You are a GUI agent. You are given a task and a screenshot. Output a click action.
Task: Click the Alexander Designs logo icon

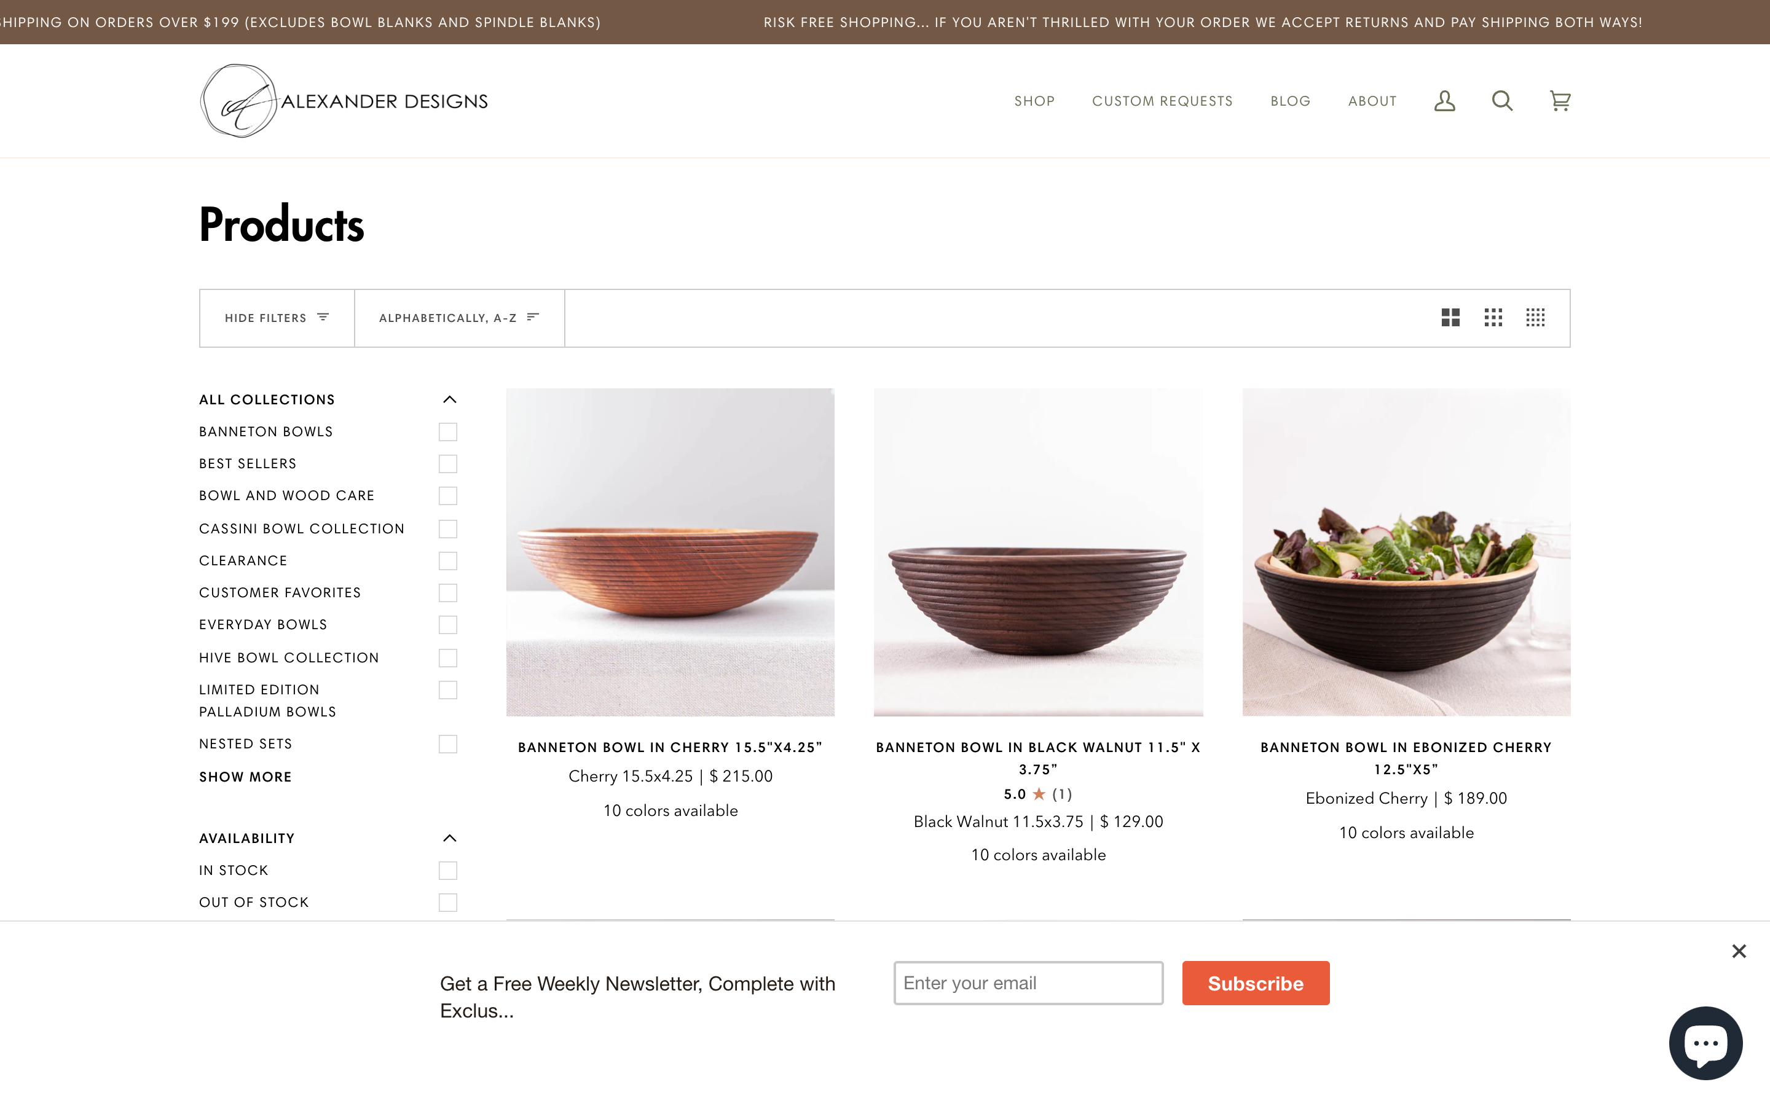click(x=237, y=101)
